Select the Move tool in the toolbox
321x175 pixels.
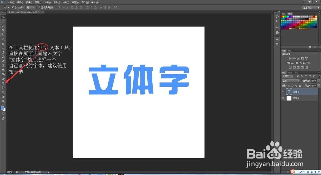[3, 17]
